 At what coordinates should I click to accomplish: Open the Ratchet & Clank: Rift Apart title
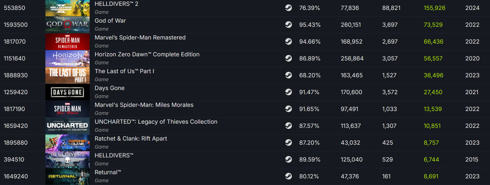click(131, 139)
